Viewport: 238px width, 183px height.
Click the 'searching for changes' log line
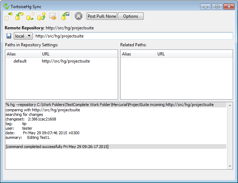(x=24, y=114)
